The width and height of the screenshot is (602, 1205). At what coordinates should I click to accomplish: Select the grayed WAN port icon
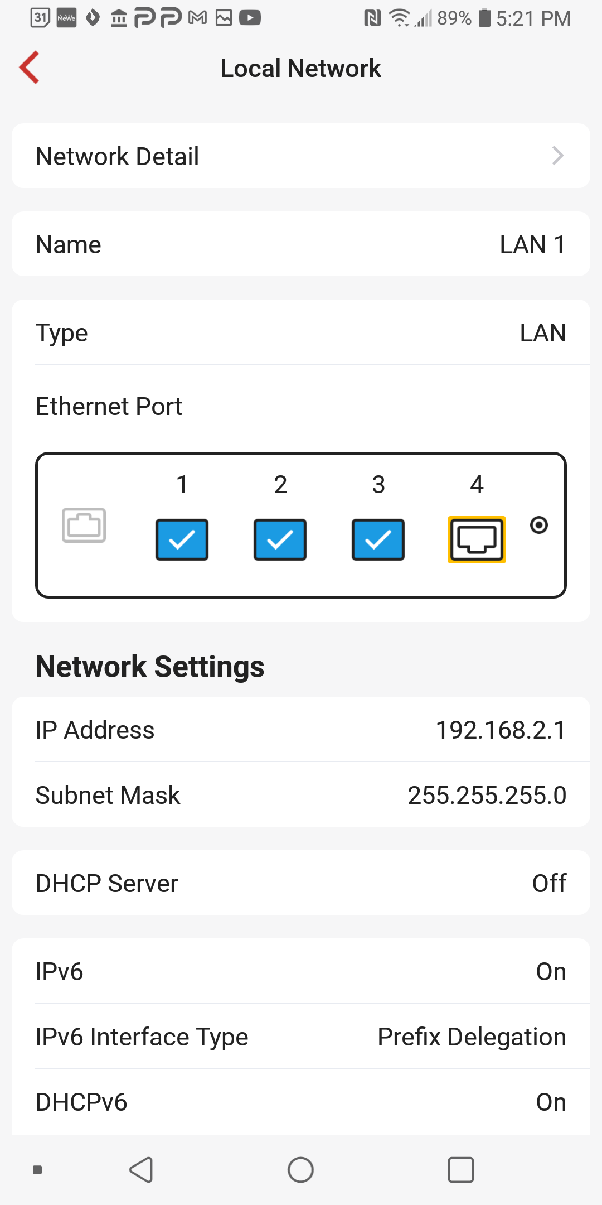coord(84,525)
